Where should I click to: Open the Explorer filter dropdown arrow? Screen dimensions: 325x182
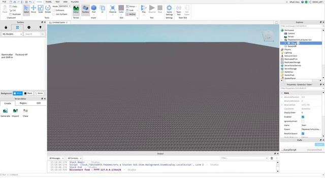[x=323, y=26]
